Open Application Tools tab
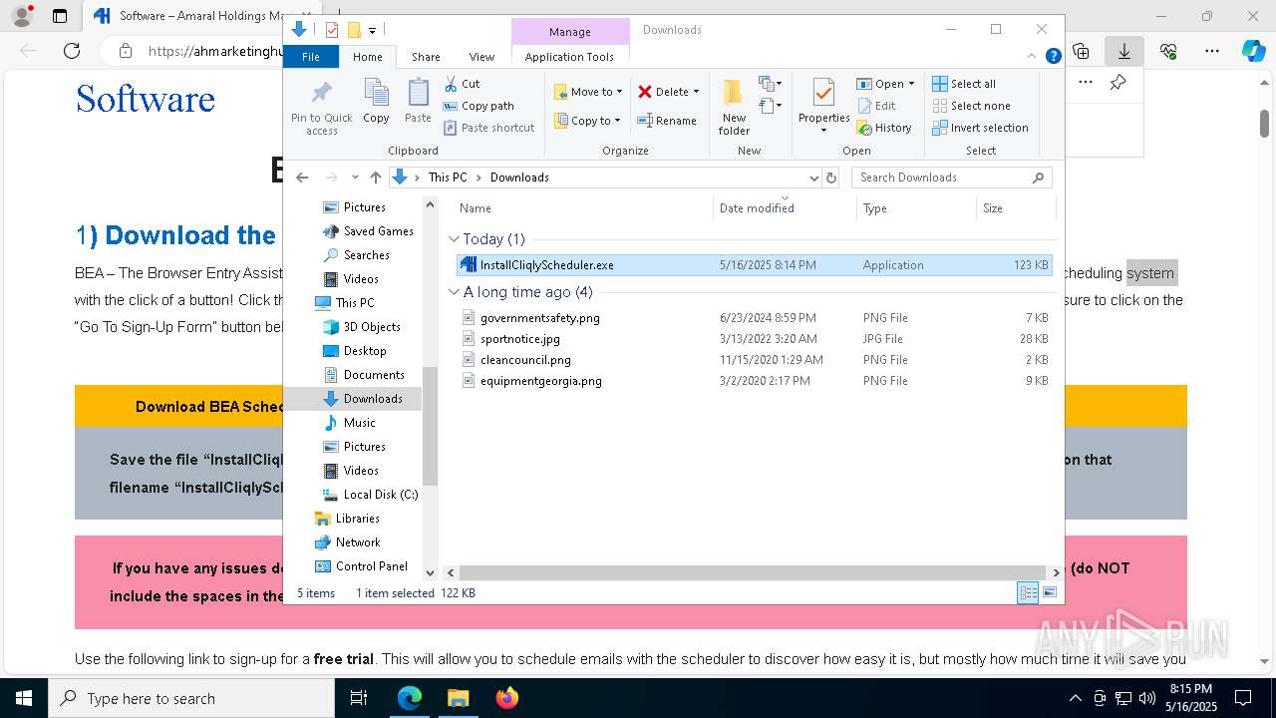The image size is (1276, 718). 569,57
